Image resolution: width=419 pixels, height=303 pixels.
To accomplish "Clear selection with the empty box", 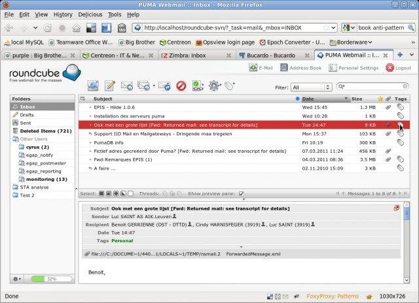I will pos(130,193).
